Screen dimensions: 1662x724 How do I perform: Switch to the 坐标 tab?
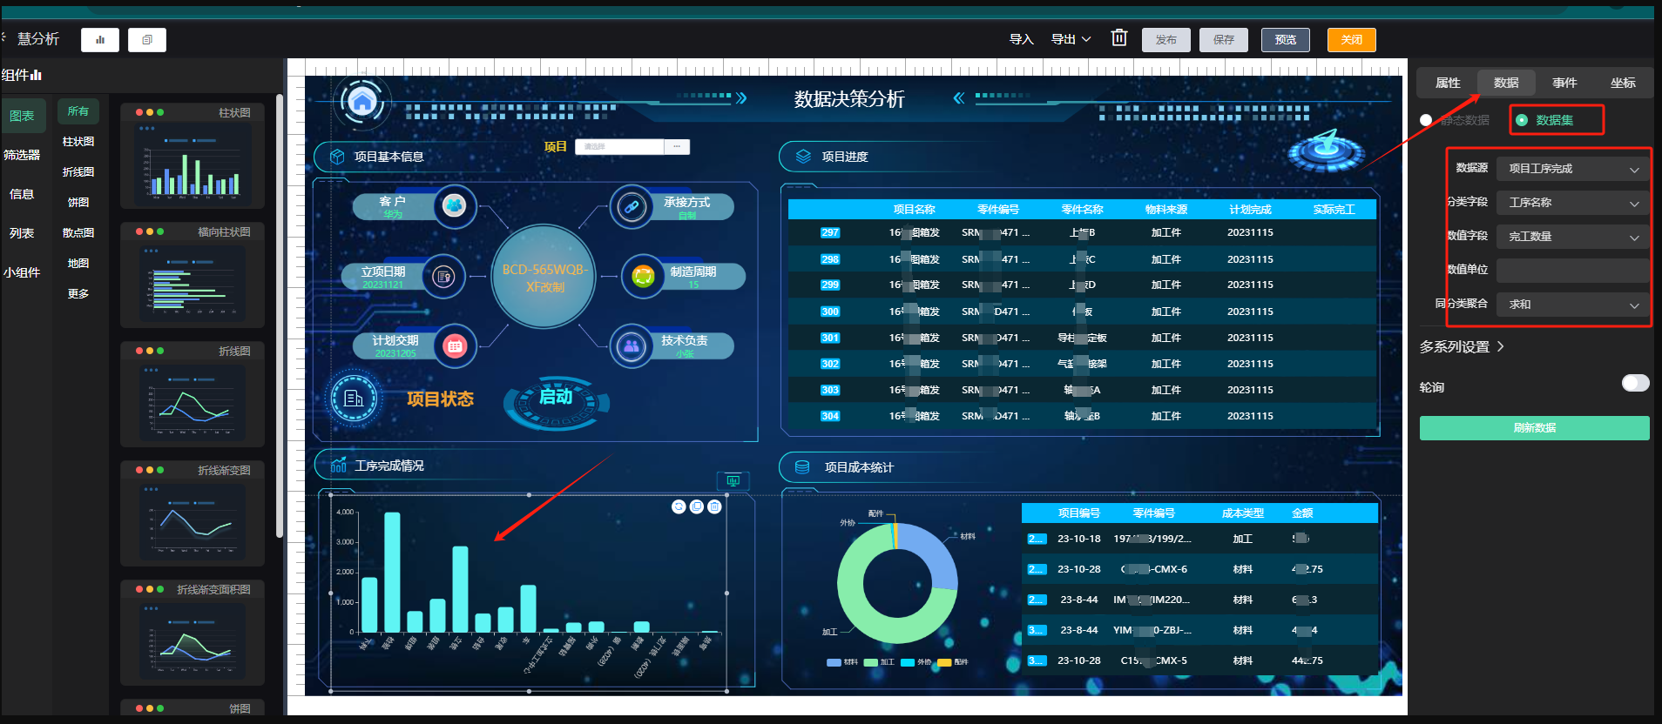pos(1623,83)
